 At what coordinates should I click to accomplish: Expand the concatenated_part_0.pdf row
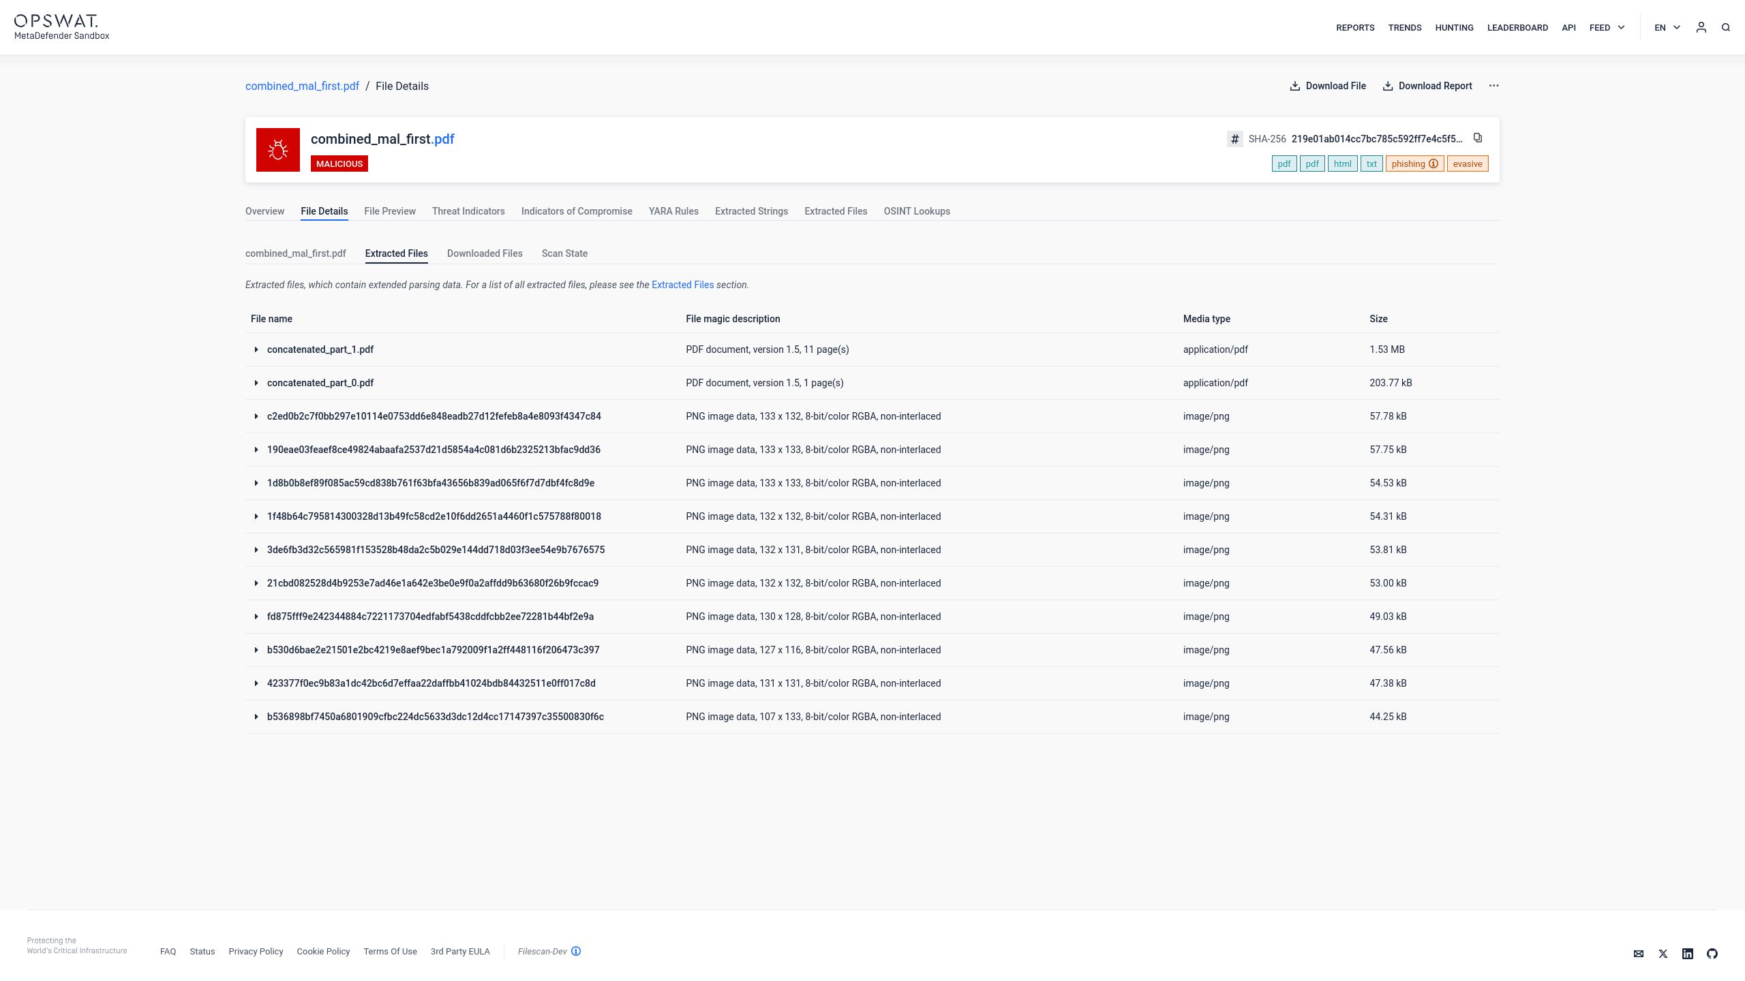[x=256, y=384]
